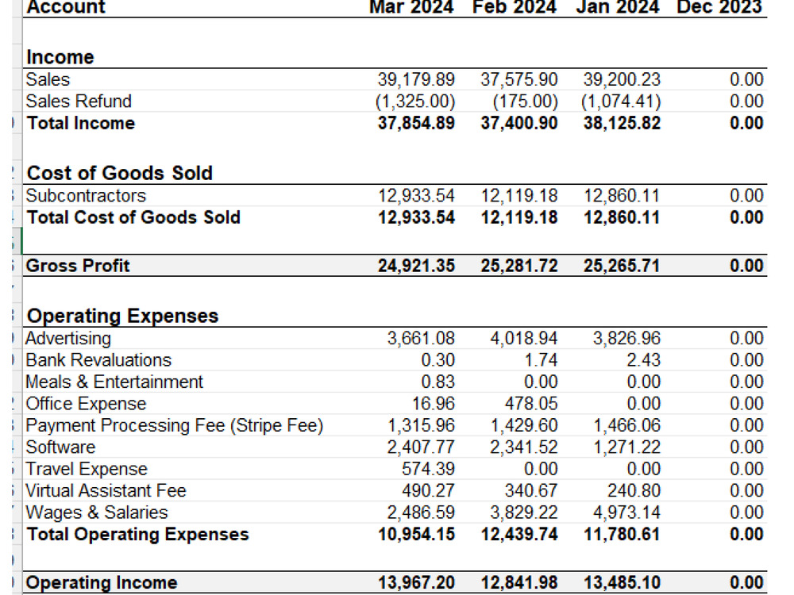The width and height of the screenshot is (794, 595).
Task: Select the Subcontractors row label
Action: [x=86, y=195]
